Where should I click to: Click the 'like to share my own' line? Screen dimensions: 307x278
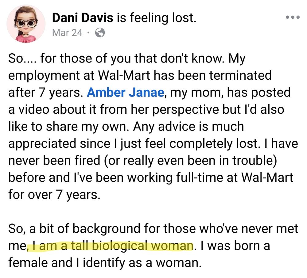point(126,127)
